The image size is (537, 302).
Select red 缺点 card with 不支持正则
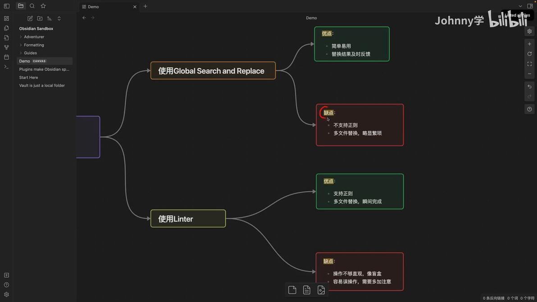pyautogui.click(x=360, y=125)
